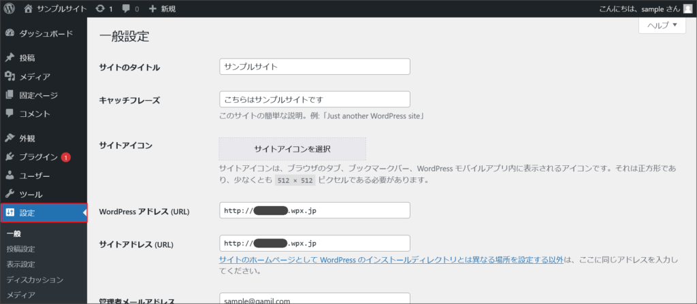Open comments bubble icon in admin bar
697x304 pixels.
[126, 9]
